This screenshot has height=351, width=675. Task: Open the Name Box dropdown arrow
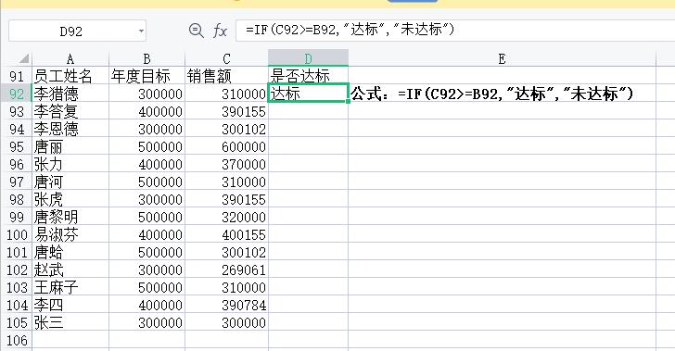point(141,31)
